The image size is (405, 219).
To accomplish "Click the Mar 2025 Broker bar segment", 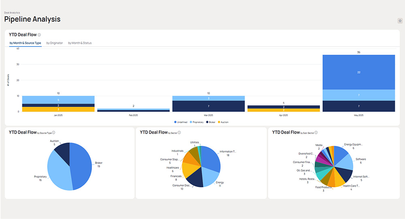I will coord(208,106).
